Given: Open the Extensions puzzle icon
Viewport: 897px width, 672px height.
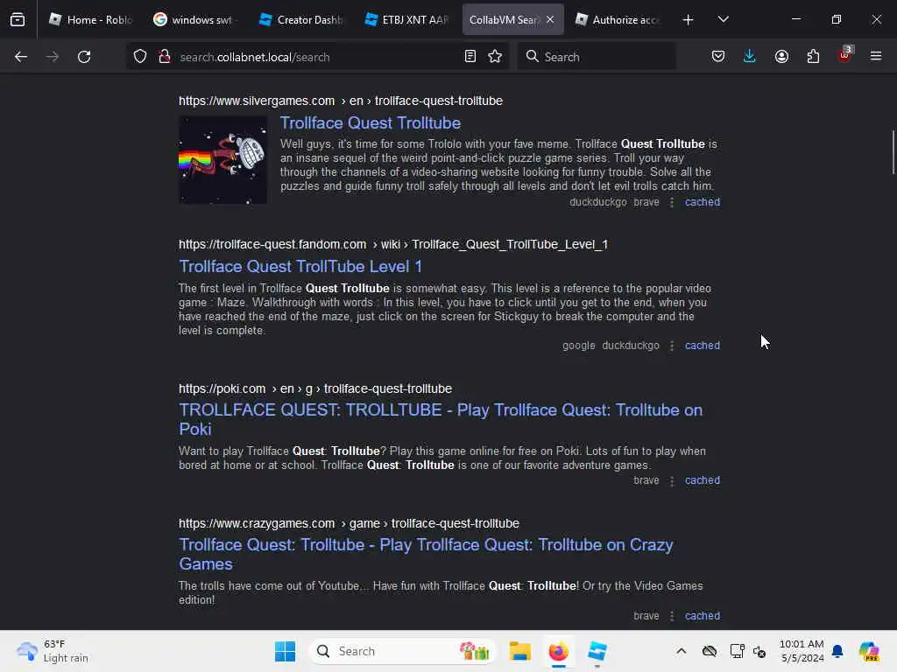Looking at the screenshot, I should (813, 57).
